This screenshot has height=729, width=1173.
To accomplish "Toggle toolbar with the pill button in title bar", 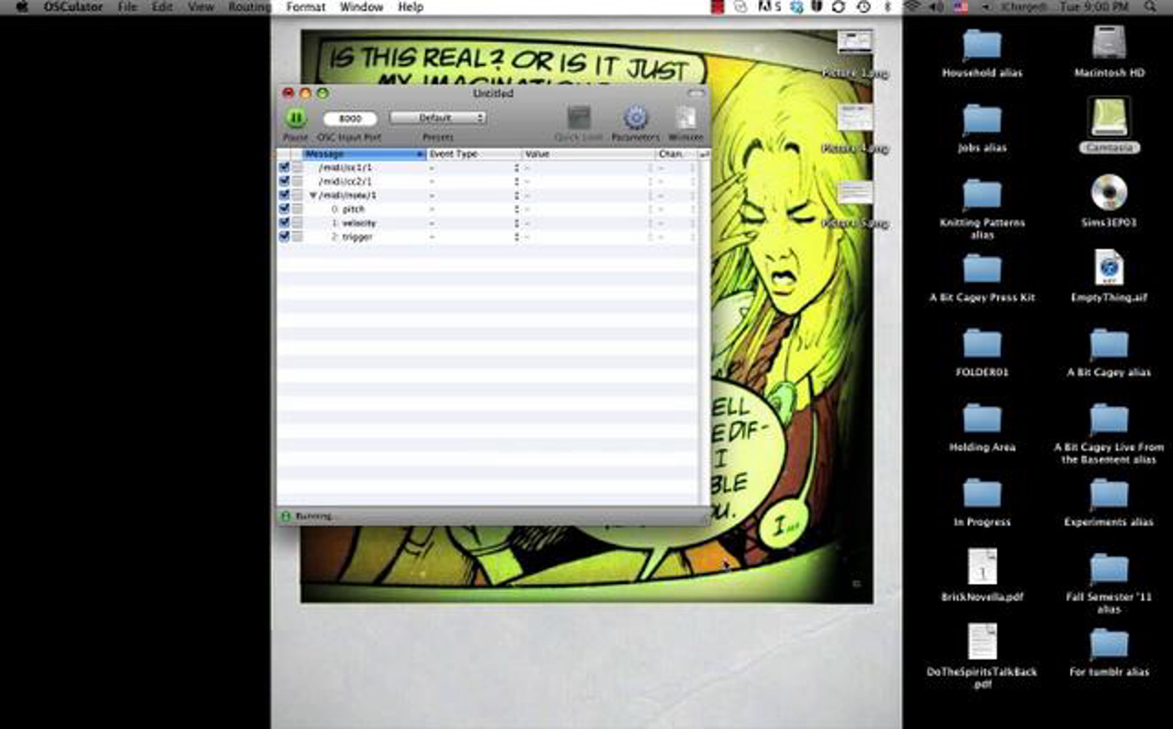I will 696,93.
